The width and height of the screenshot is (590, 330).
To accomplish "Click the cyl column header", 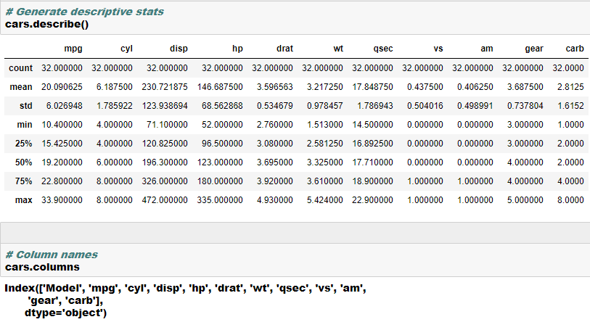I will click(126, 49).
